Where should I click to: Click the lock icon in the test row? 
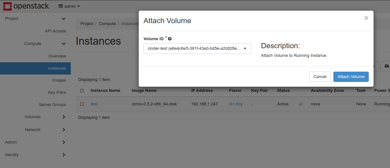click(x=301, y=104)
